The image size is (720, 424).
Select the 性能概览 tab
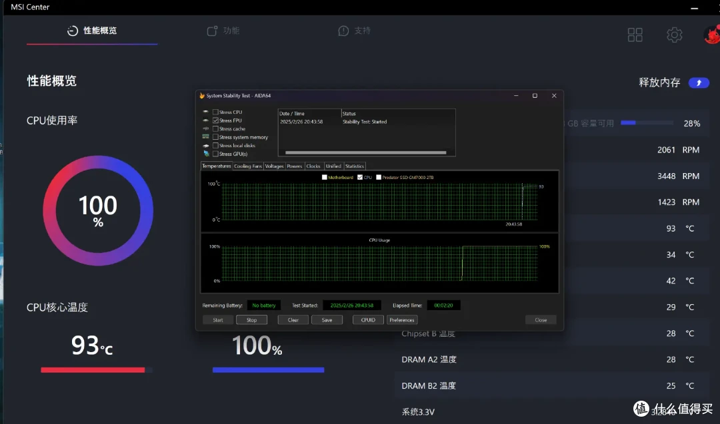tap(92, 31)
